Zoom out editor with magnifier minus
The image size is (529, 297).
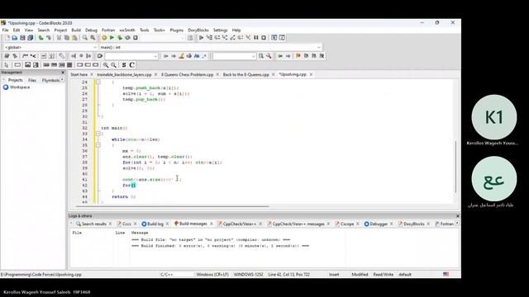click(x=114, y=65)
